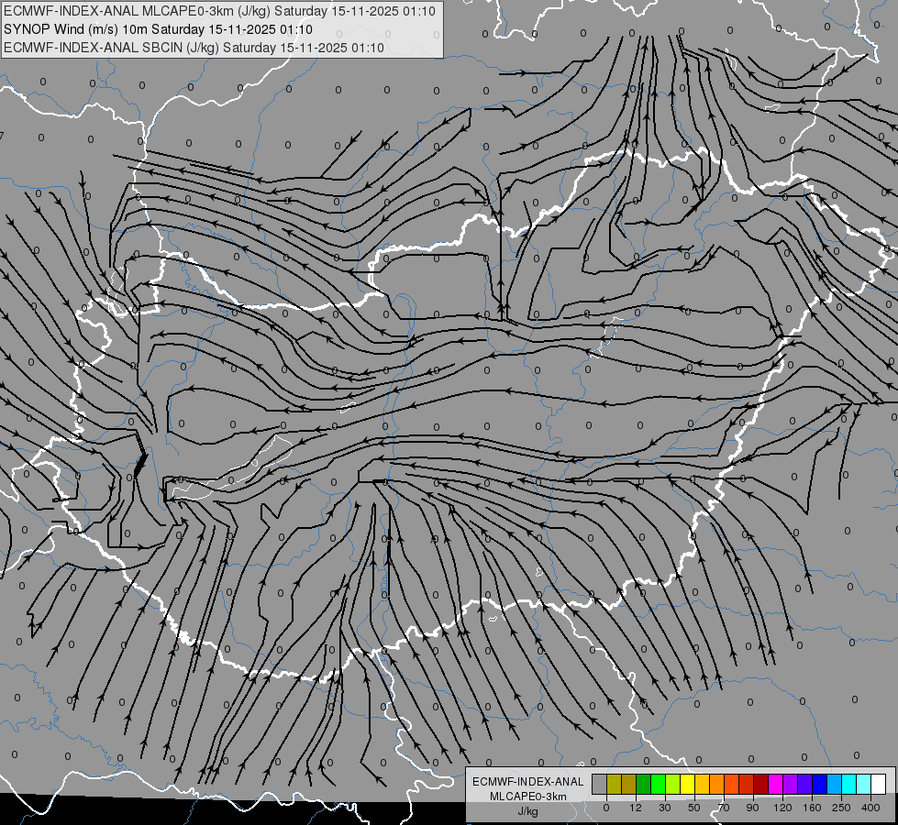Select the 400 tick label on legend

click(x=870, y=808)
